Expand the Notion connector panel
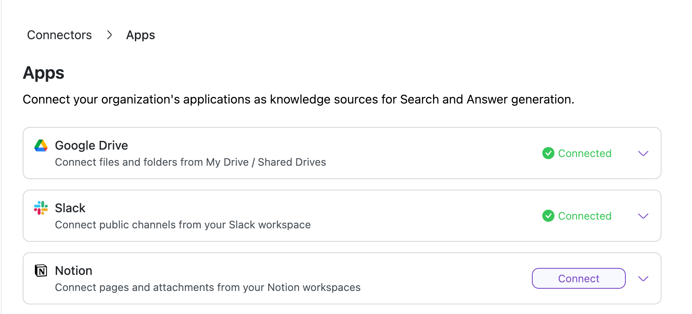Screen dimensions: 692x314 [x=643, y=278]
